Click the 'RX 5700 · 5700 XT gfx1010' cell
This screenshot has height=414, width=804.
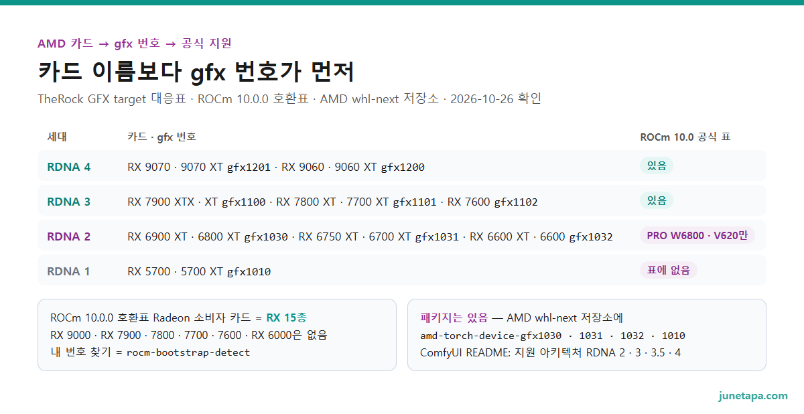click(x=199, y=271)
